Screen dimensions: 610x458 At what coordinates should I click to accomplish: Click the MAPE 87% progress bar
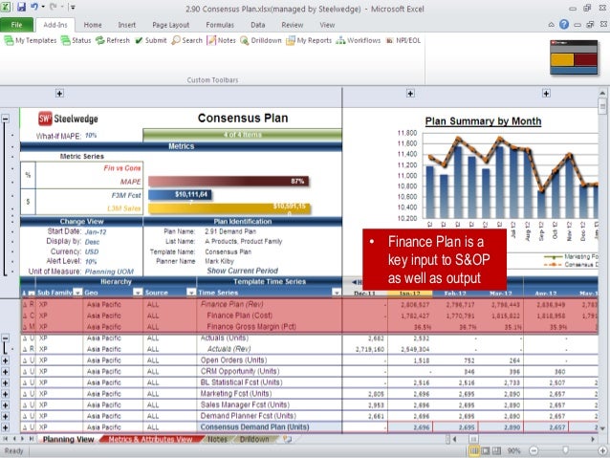pos(229,182)
